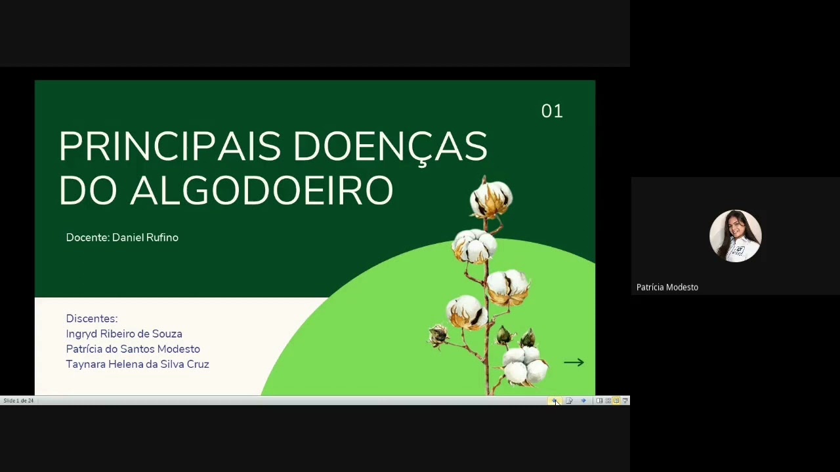Click 'Docente: Daniel Rufino' text
The image size is (840, 472).
pyautogui.click(x=122, y=237)
